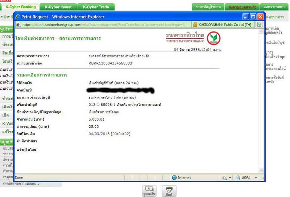Click the ดูยอดเงิน view balance icon button
Image resolution: width=290 pixels, height=197 pixels.
tap(149, 191)
